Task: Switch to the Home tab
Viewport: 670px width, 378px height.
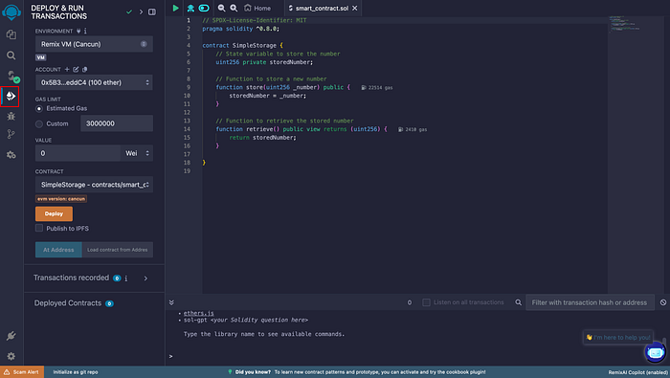Action: point(257,8)
